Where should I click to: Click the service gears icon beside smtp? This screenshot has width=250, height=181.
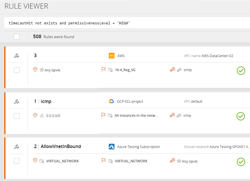click(x=173, y=69)
